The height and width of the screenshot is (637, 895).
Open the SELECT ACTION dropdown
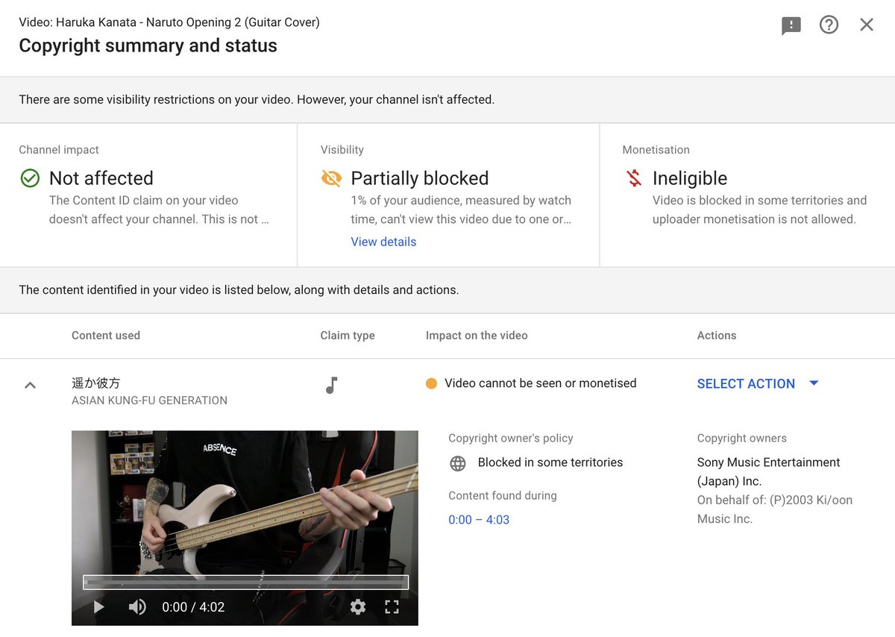[758, 383]
